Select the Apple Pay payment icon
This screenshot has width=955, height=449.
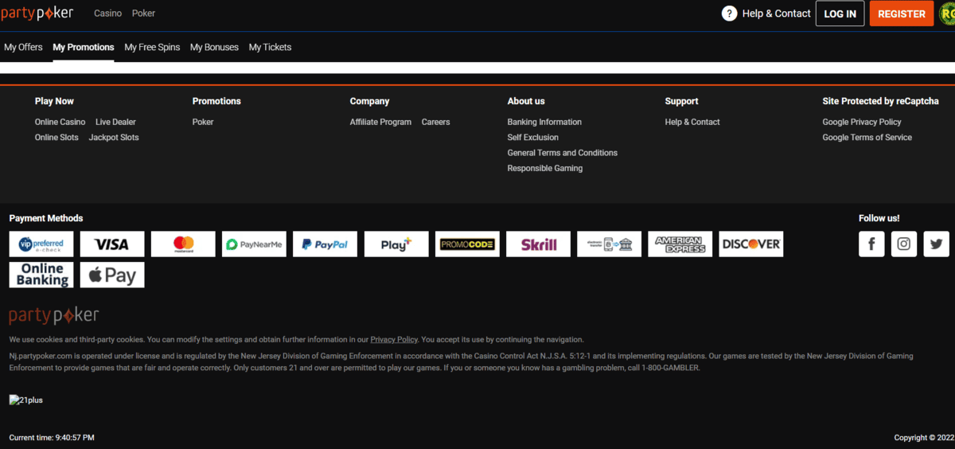112,275
